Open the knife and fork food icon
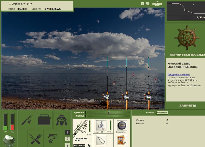This screenshot has width=205, height=147. (35, 139)
